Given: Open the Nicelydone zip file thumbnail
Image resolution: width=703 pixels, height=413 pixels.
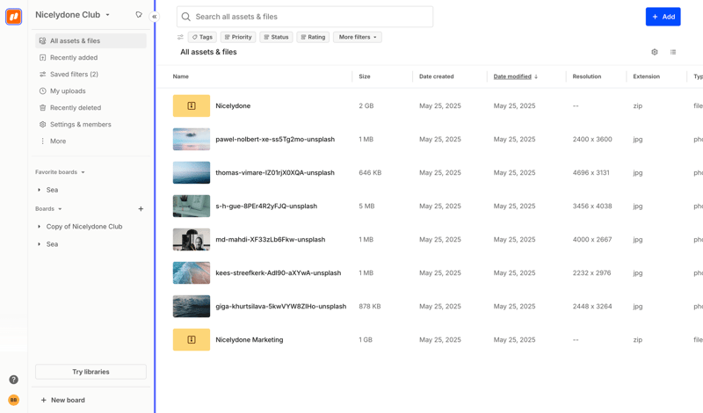Looking at the screenshot, I should coord(192,105).
